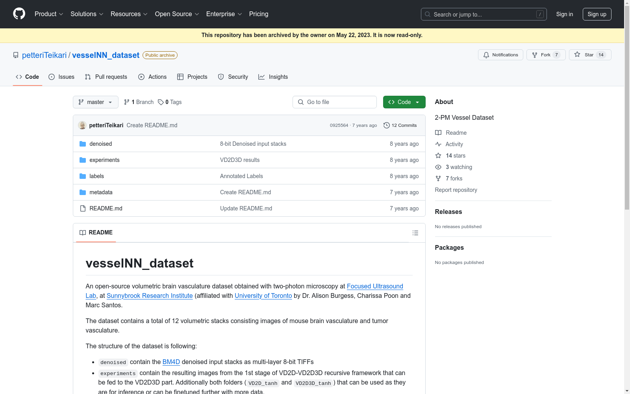Click the Sign up button

pos(597,14)
